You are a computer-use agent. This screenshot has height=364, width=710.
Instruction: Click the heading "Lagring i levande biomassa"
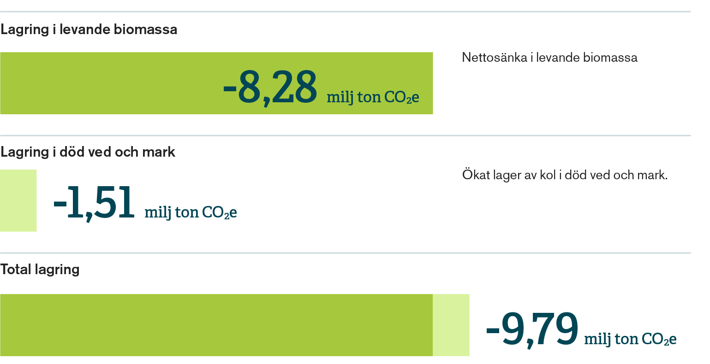click(89, 29)
